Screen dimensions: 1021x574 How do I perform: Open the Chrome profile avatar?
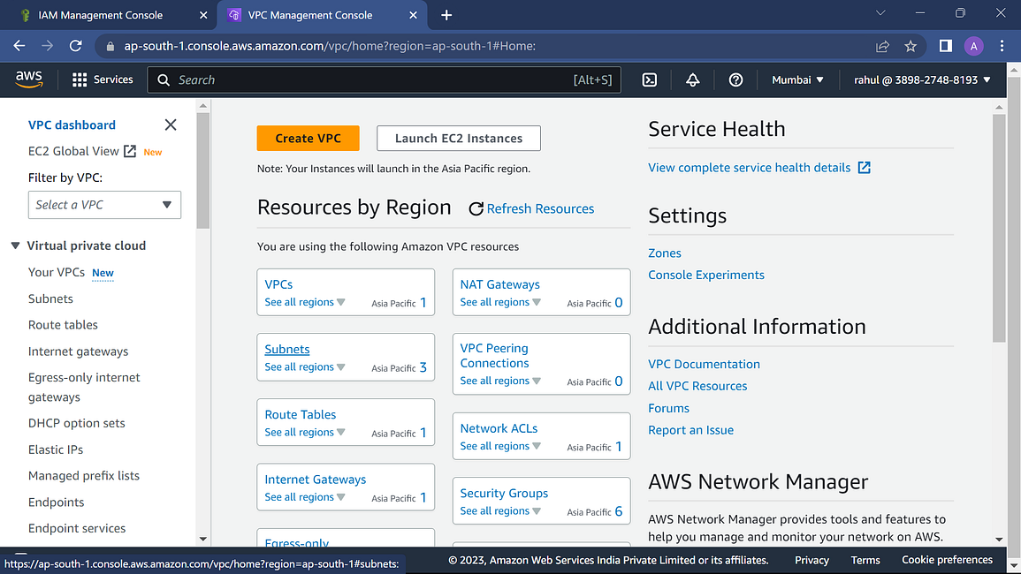click(x=973, y=46)
